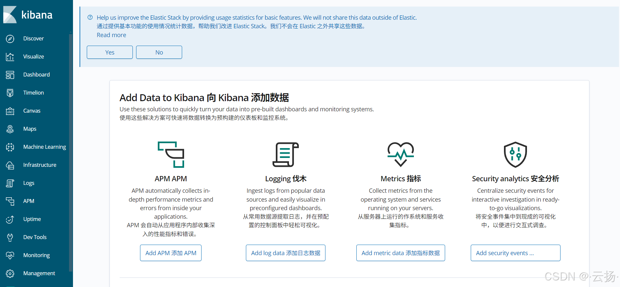620x287 pixels.
Task: Click the 'kibana' wordmark text
Action: 37,15
